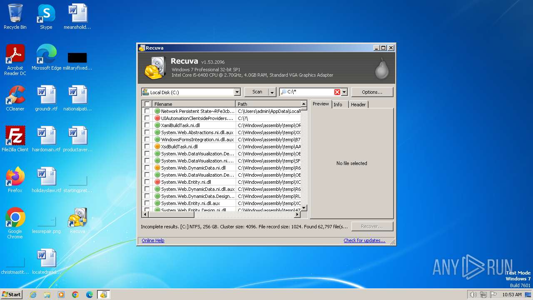Click the Check for updates... link
This screenshot has width=533, height=300.
coord(364,240)
